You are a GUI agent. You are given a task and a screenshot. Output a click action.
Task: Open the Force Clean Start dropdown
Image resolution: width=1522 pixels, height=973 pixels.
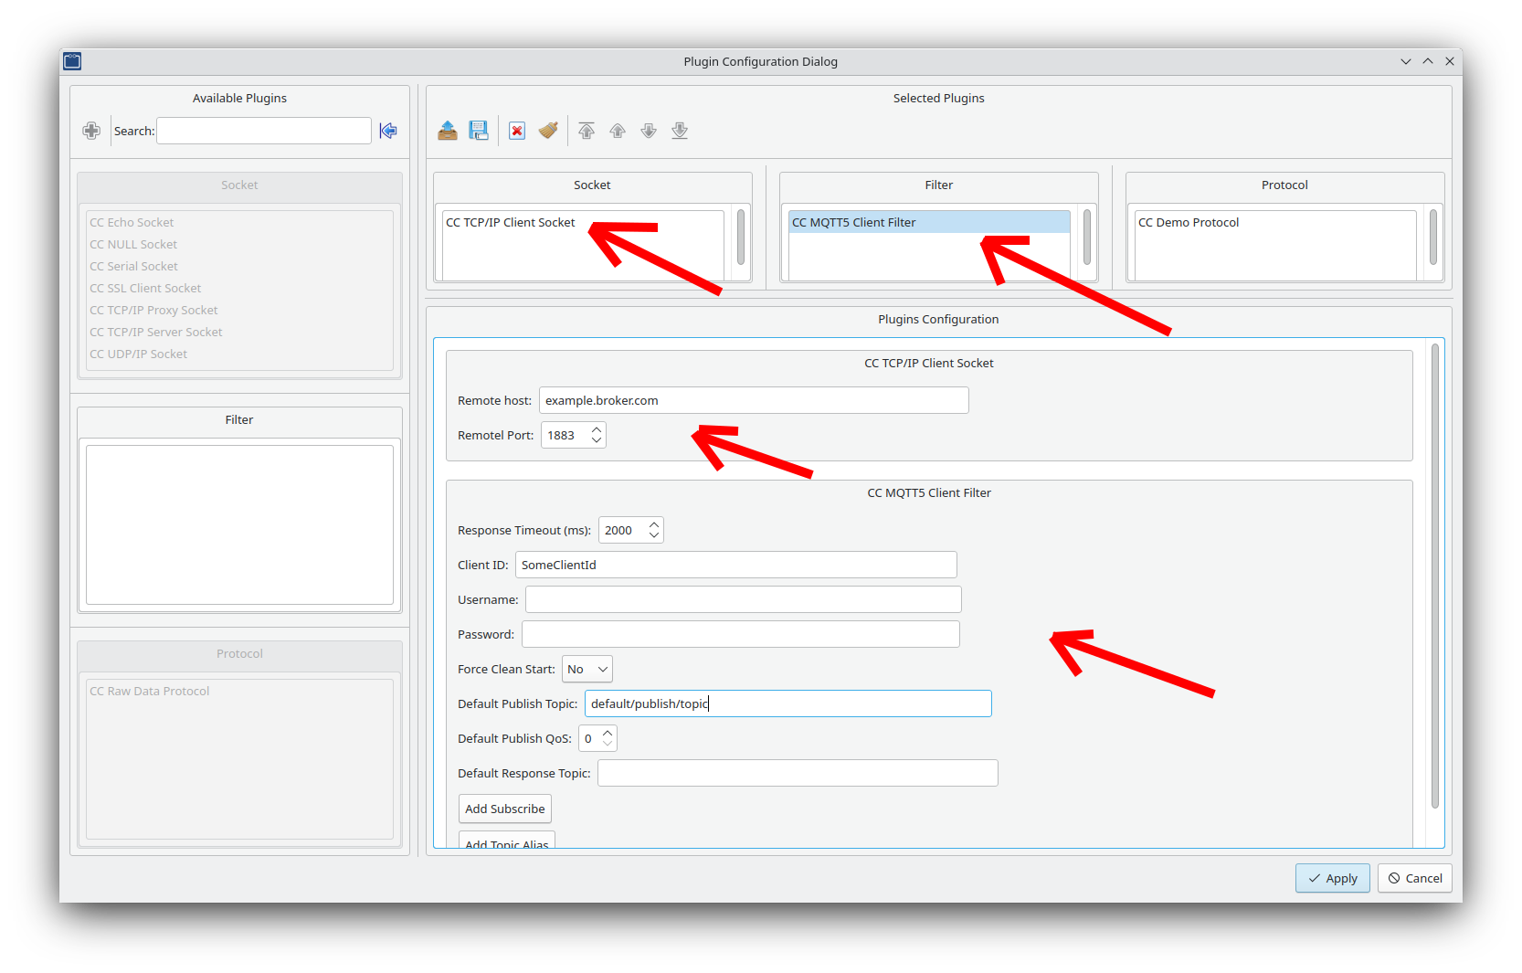(587, 669)
